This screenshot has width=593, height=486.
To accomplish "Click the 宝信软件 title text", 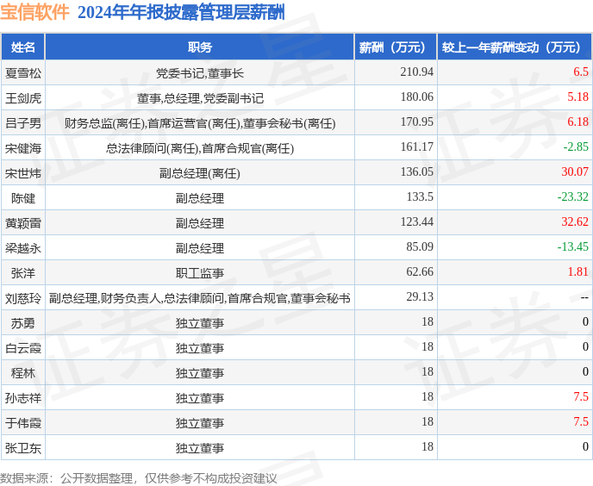I will [x=34, y=12].
